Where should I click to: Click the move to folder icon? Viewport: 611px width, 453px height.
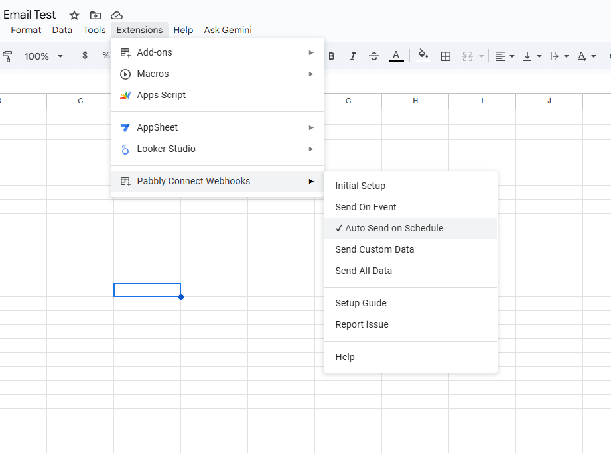click(x=96, y=15)
